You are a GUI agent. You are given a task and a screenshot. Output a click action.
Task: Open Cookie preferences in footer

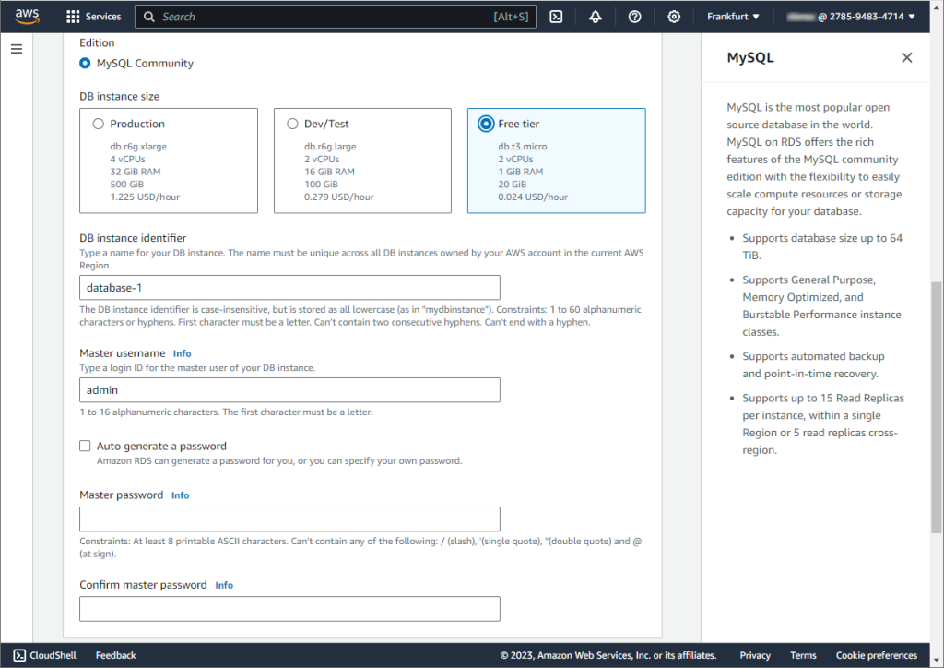pyautogui.click(x=876, y=655)
